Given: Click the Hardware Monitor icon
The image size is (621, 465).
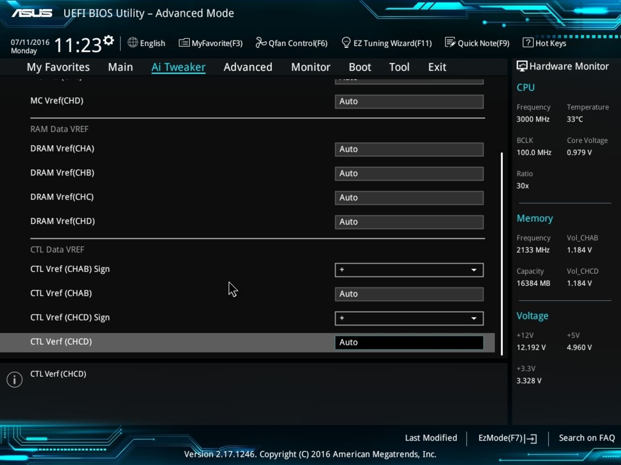Looking at the screenshot, I should (x=521, y=66).
